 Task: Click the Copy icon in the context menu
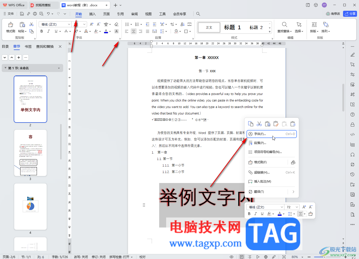(x=251, y=124)
